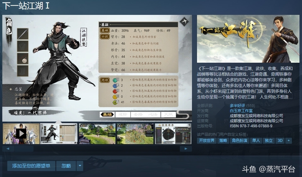Click the 内功 badge icon

105,80
